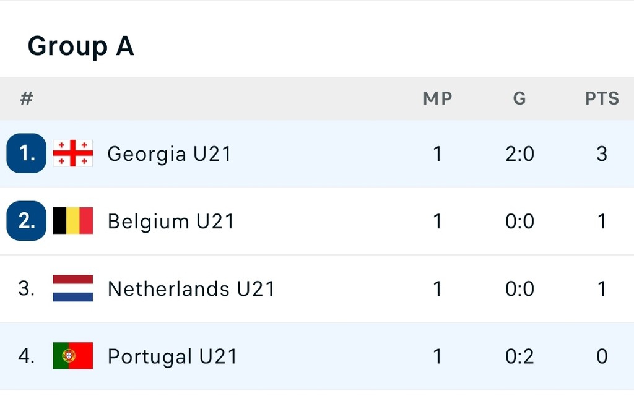The height and width of the screenshot is (409, 634).
Task: Click the G column header
Action: (519, 98)
